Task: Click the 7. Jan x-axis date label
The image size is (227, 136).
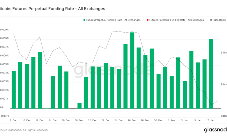Action: pos(211,120)
